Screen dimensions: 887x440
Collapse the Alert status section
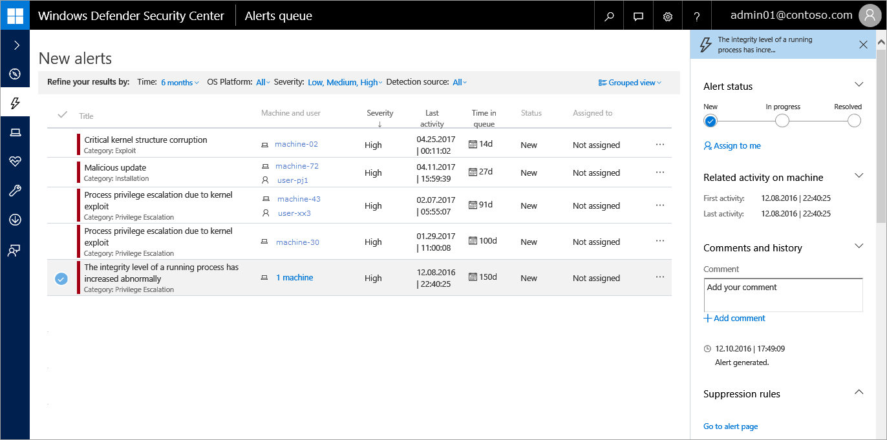(x=859, y=85)
